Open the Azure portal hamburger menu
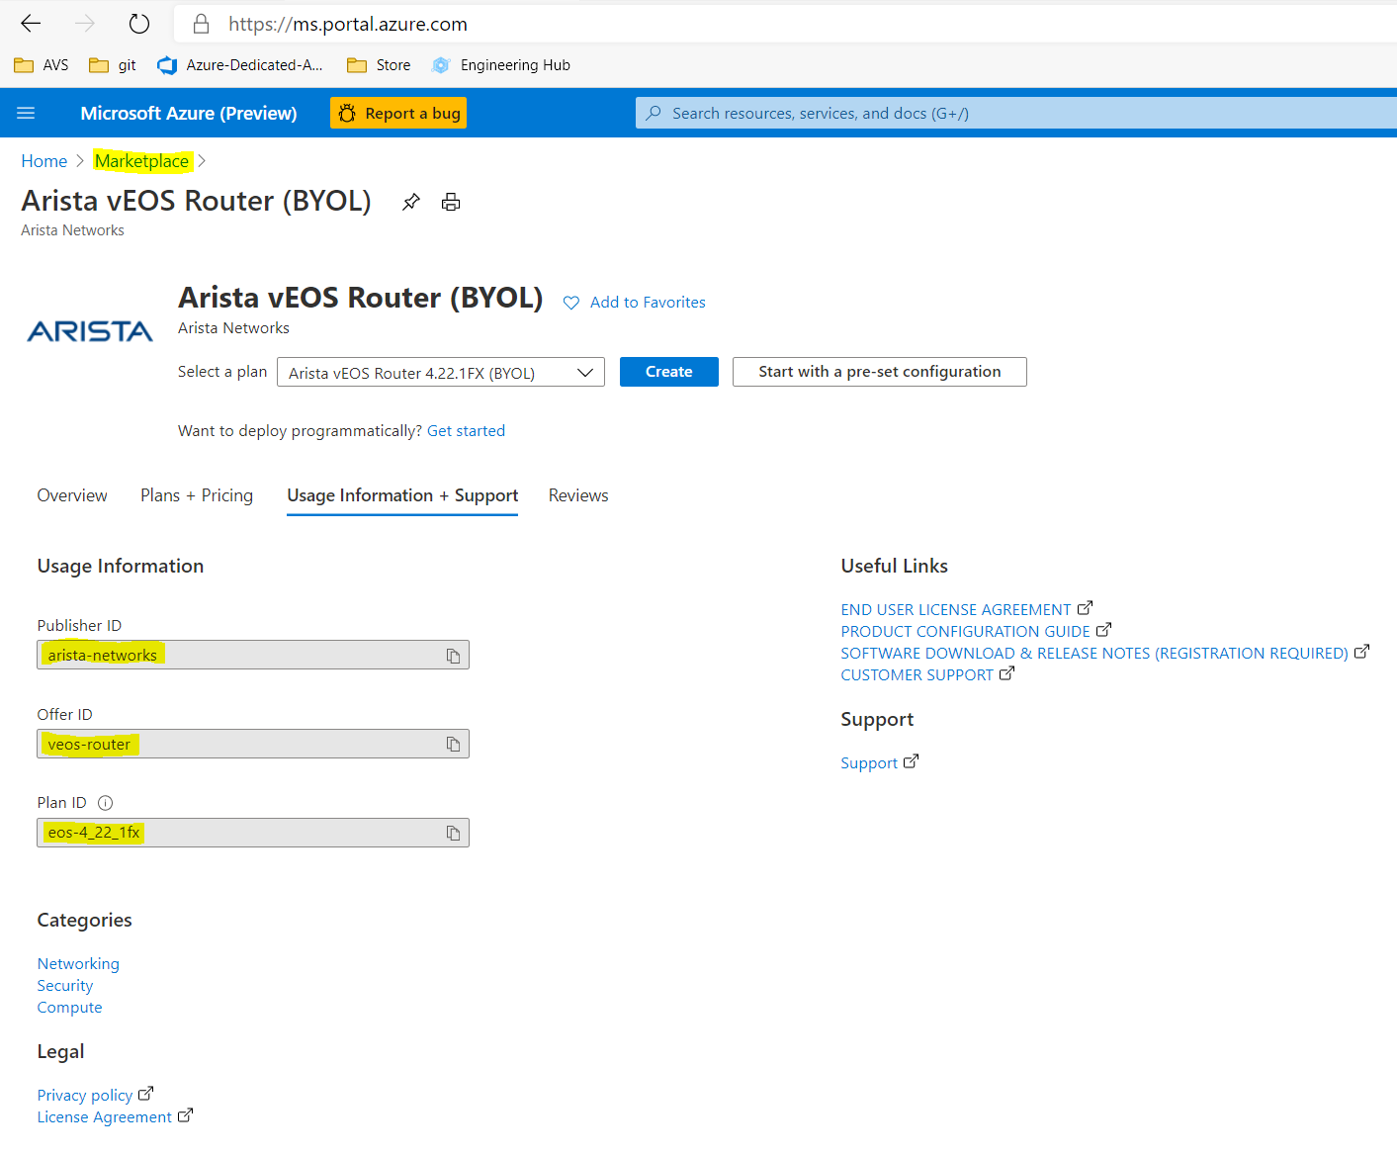The image size is (1397, 1155). pos(26,113)
